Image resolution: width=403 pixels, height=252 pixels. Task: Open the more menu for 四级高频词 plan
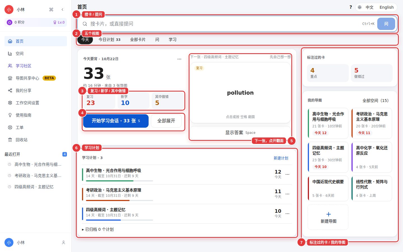point(287,213)
